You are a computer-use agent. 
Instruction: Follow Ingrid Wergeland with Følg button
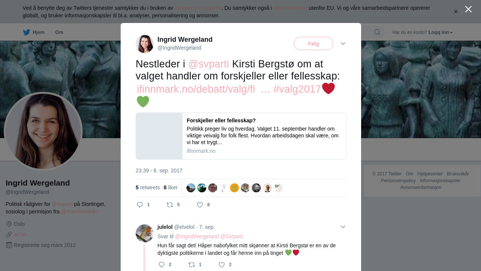coord(313,44)
